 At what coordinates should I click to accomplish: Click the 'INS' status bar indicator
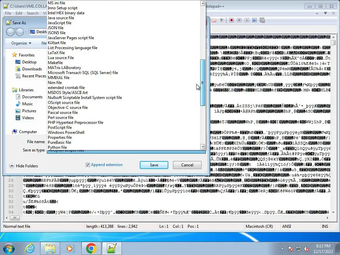[x=325, y=226]
